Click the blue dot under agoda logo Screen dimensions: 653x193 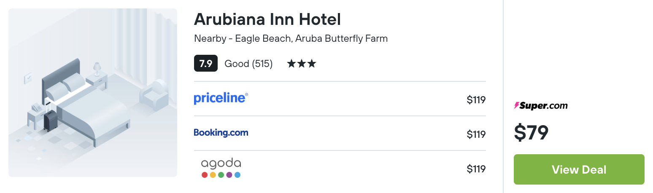tap(237, 174)
